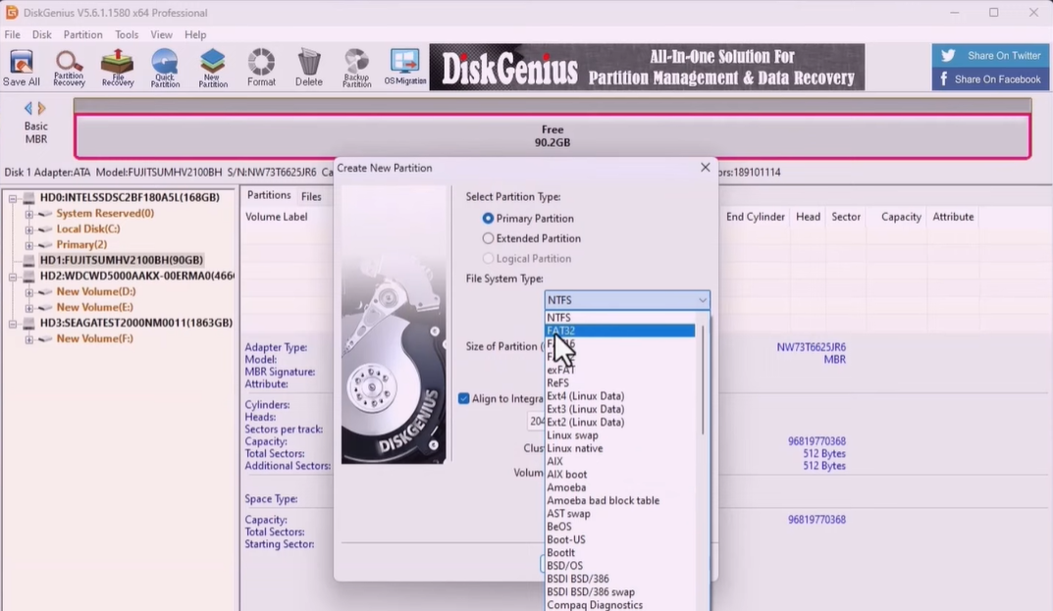Open the Partition Recovery tool
Screen dimensions: 1053x611
[x=69, y=68]
